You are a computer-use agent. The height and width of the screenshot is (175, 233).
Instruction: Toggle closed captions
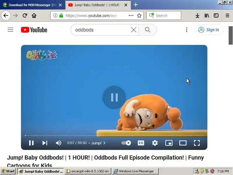point(141,143)
